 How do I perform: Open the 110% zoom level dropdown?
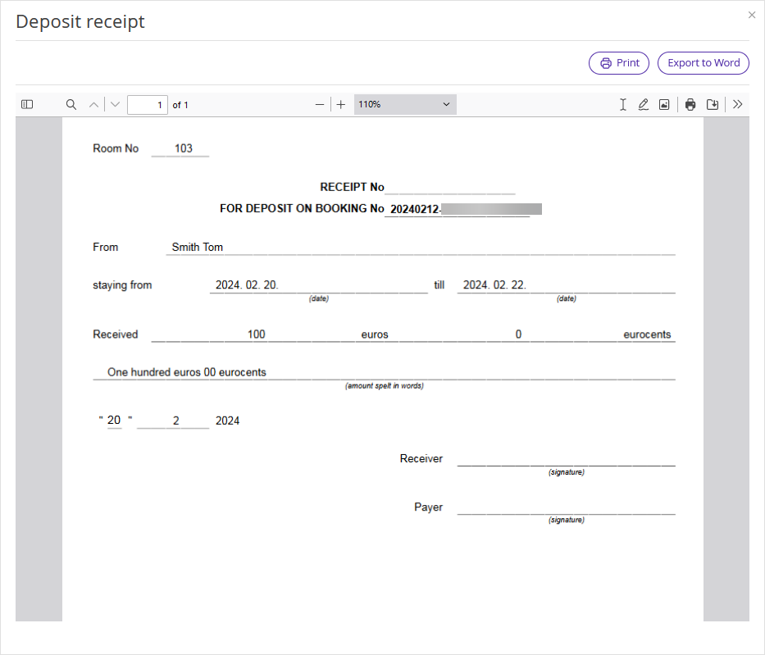click(405, 104)
